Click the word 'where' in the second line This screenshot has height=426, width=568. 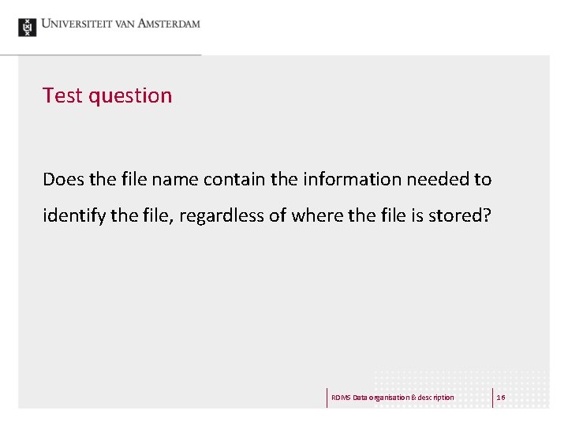pos(317,215)
